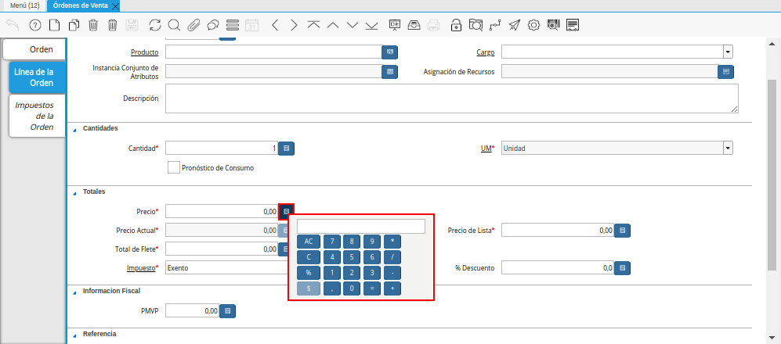Click the certificate document toolbar icon

(x=573, y=25)
